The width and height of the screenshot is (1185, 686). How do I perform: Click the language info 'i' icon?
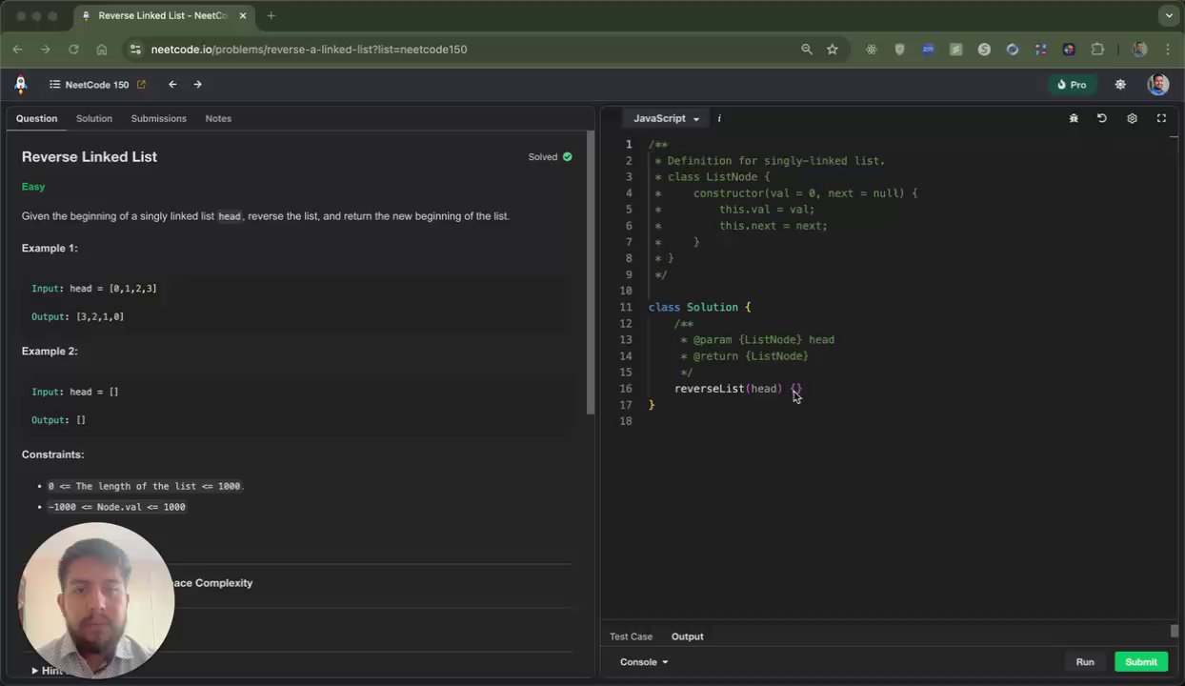[719, 118]
